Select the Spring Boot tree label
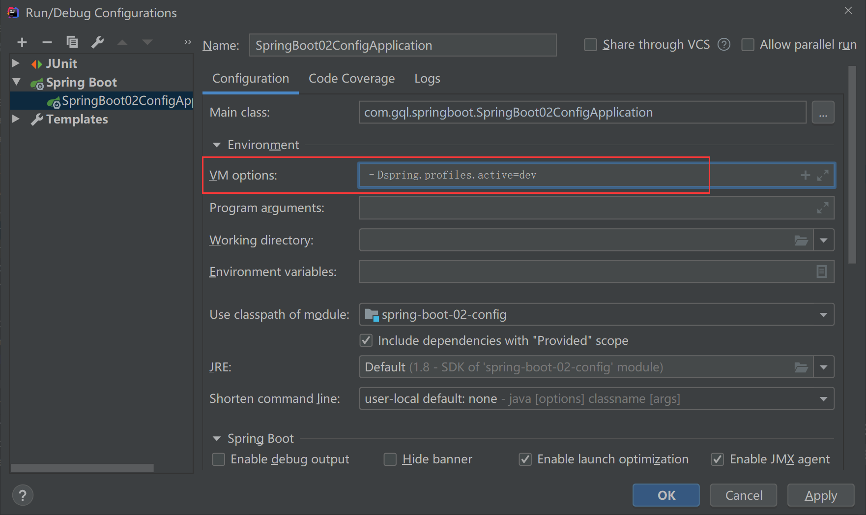Viewport: 866px width, 515px height. (x=82, y=82)
